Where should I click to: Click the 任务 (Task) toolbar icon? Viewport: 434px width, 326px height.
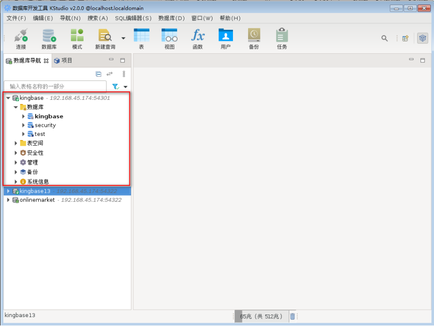[x=282, y=39]
